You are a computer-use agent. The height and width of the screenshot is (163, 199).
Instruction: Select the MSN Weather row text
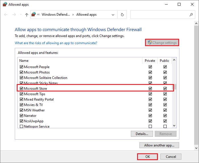pyautogui.click(x=34, y=110)
